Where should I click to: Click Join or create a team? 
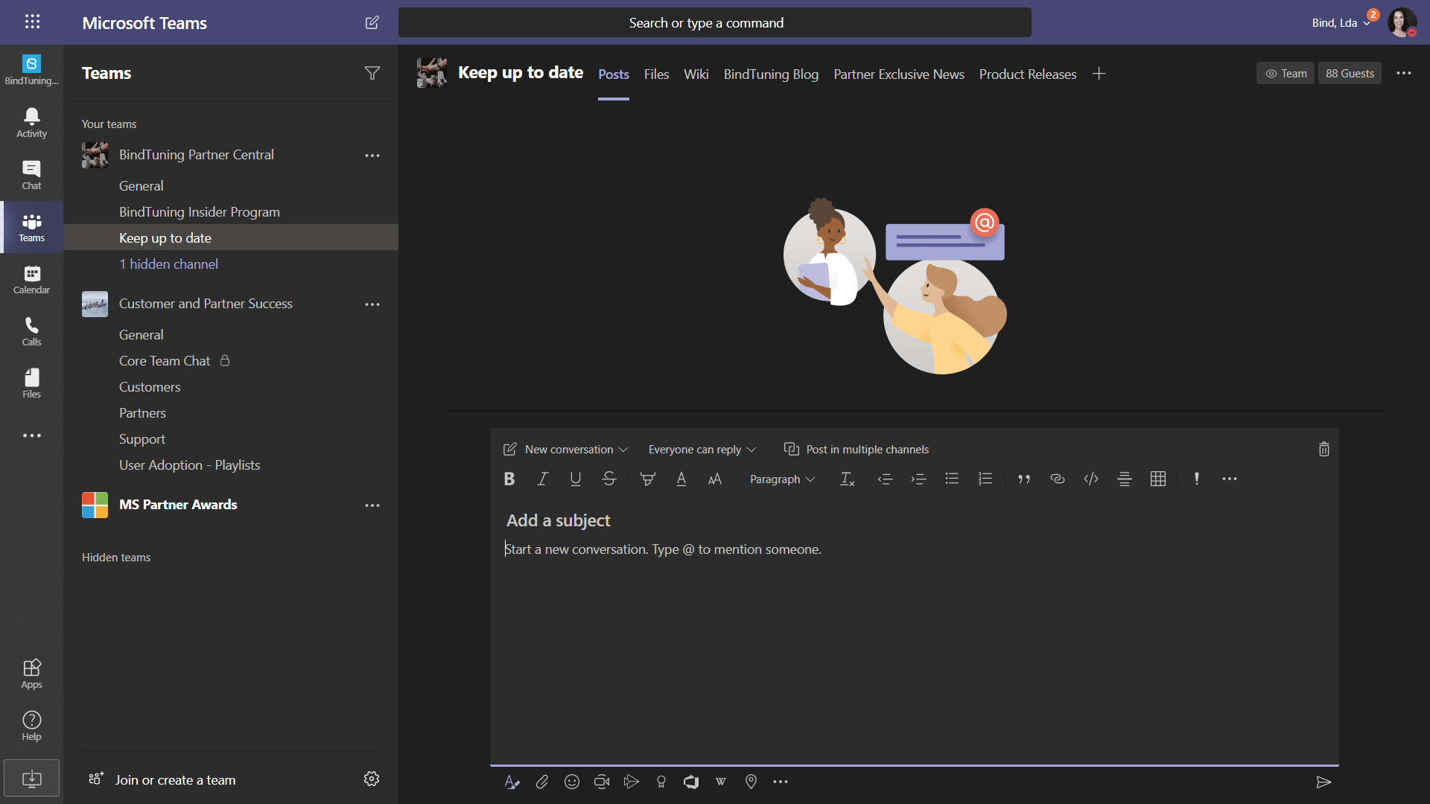click(x=162, y=779)
